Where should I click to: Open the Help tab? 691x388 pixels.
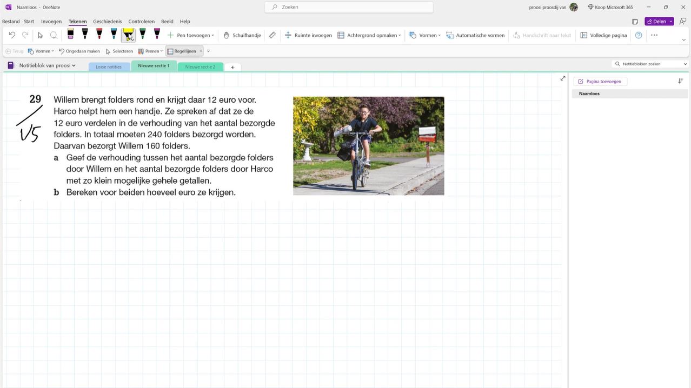pos(185,22)
